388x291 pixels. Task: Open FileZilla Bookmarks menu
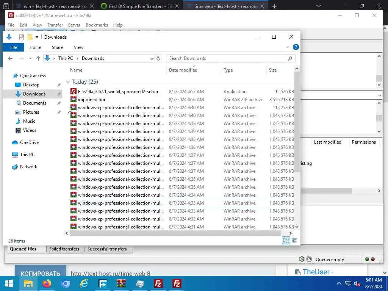(x=97, y=25)
